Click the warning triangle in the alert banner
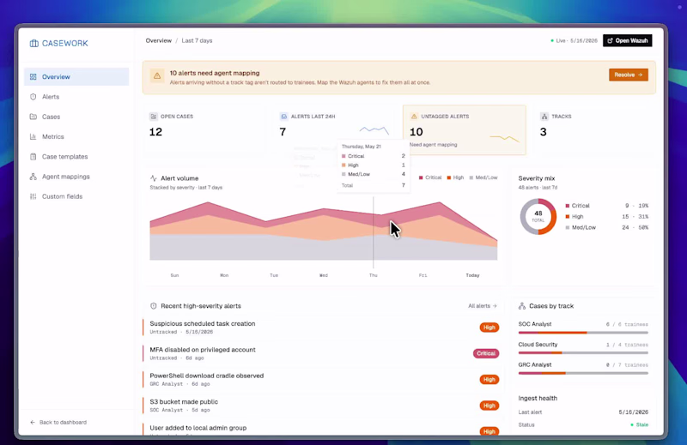The height and width of the screenshot is (445, 687). (x=157, y=75)
